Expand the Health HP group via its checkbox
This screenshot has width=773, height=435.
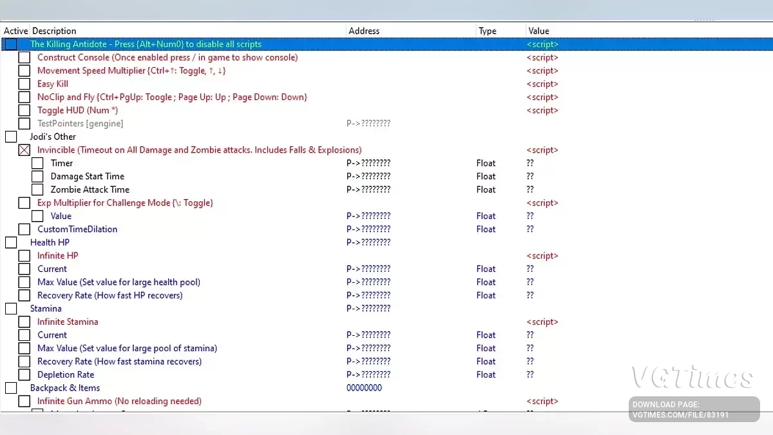click(x=11, y=242)
